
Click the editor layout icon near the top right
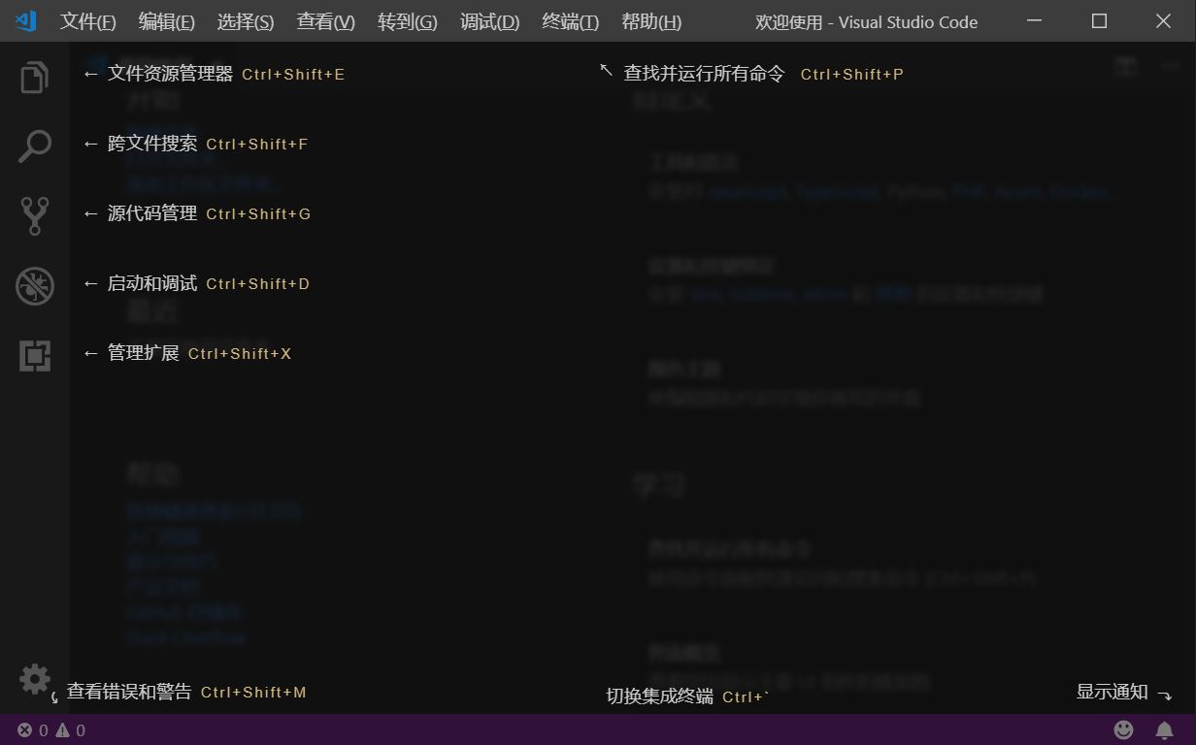[x=1126, y=67]
